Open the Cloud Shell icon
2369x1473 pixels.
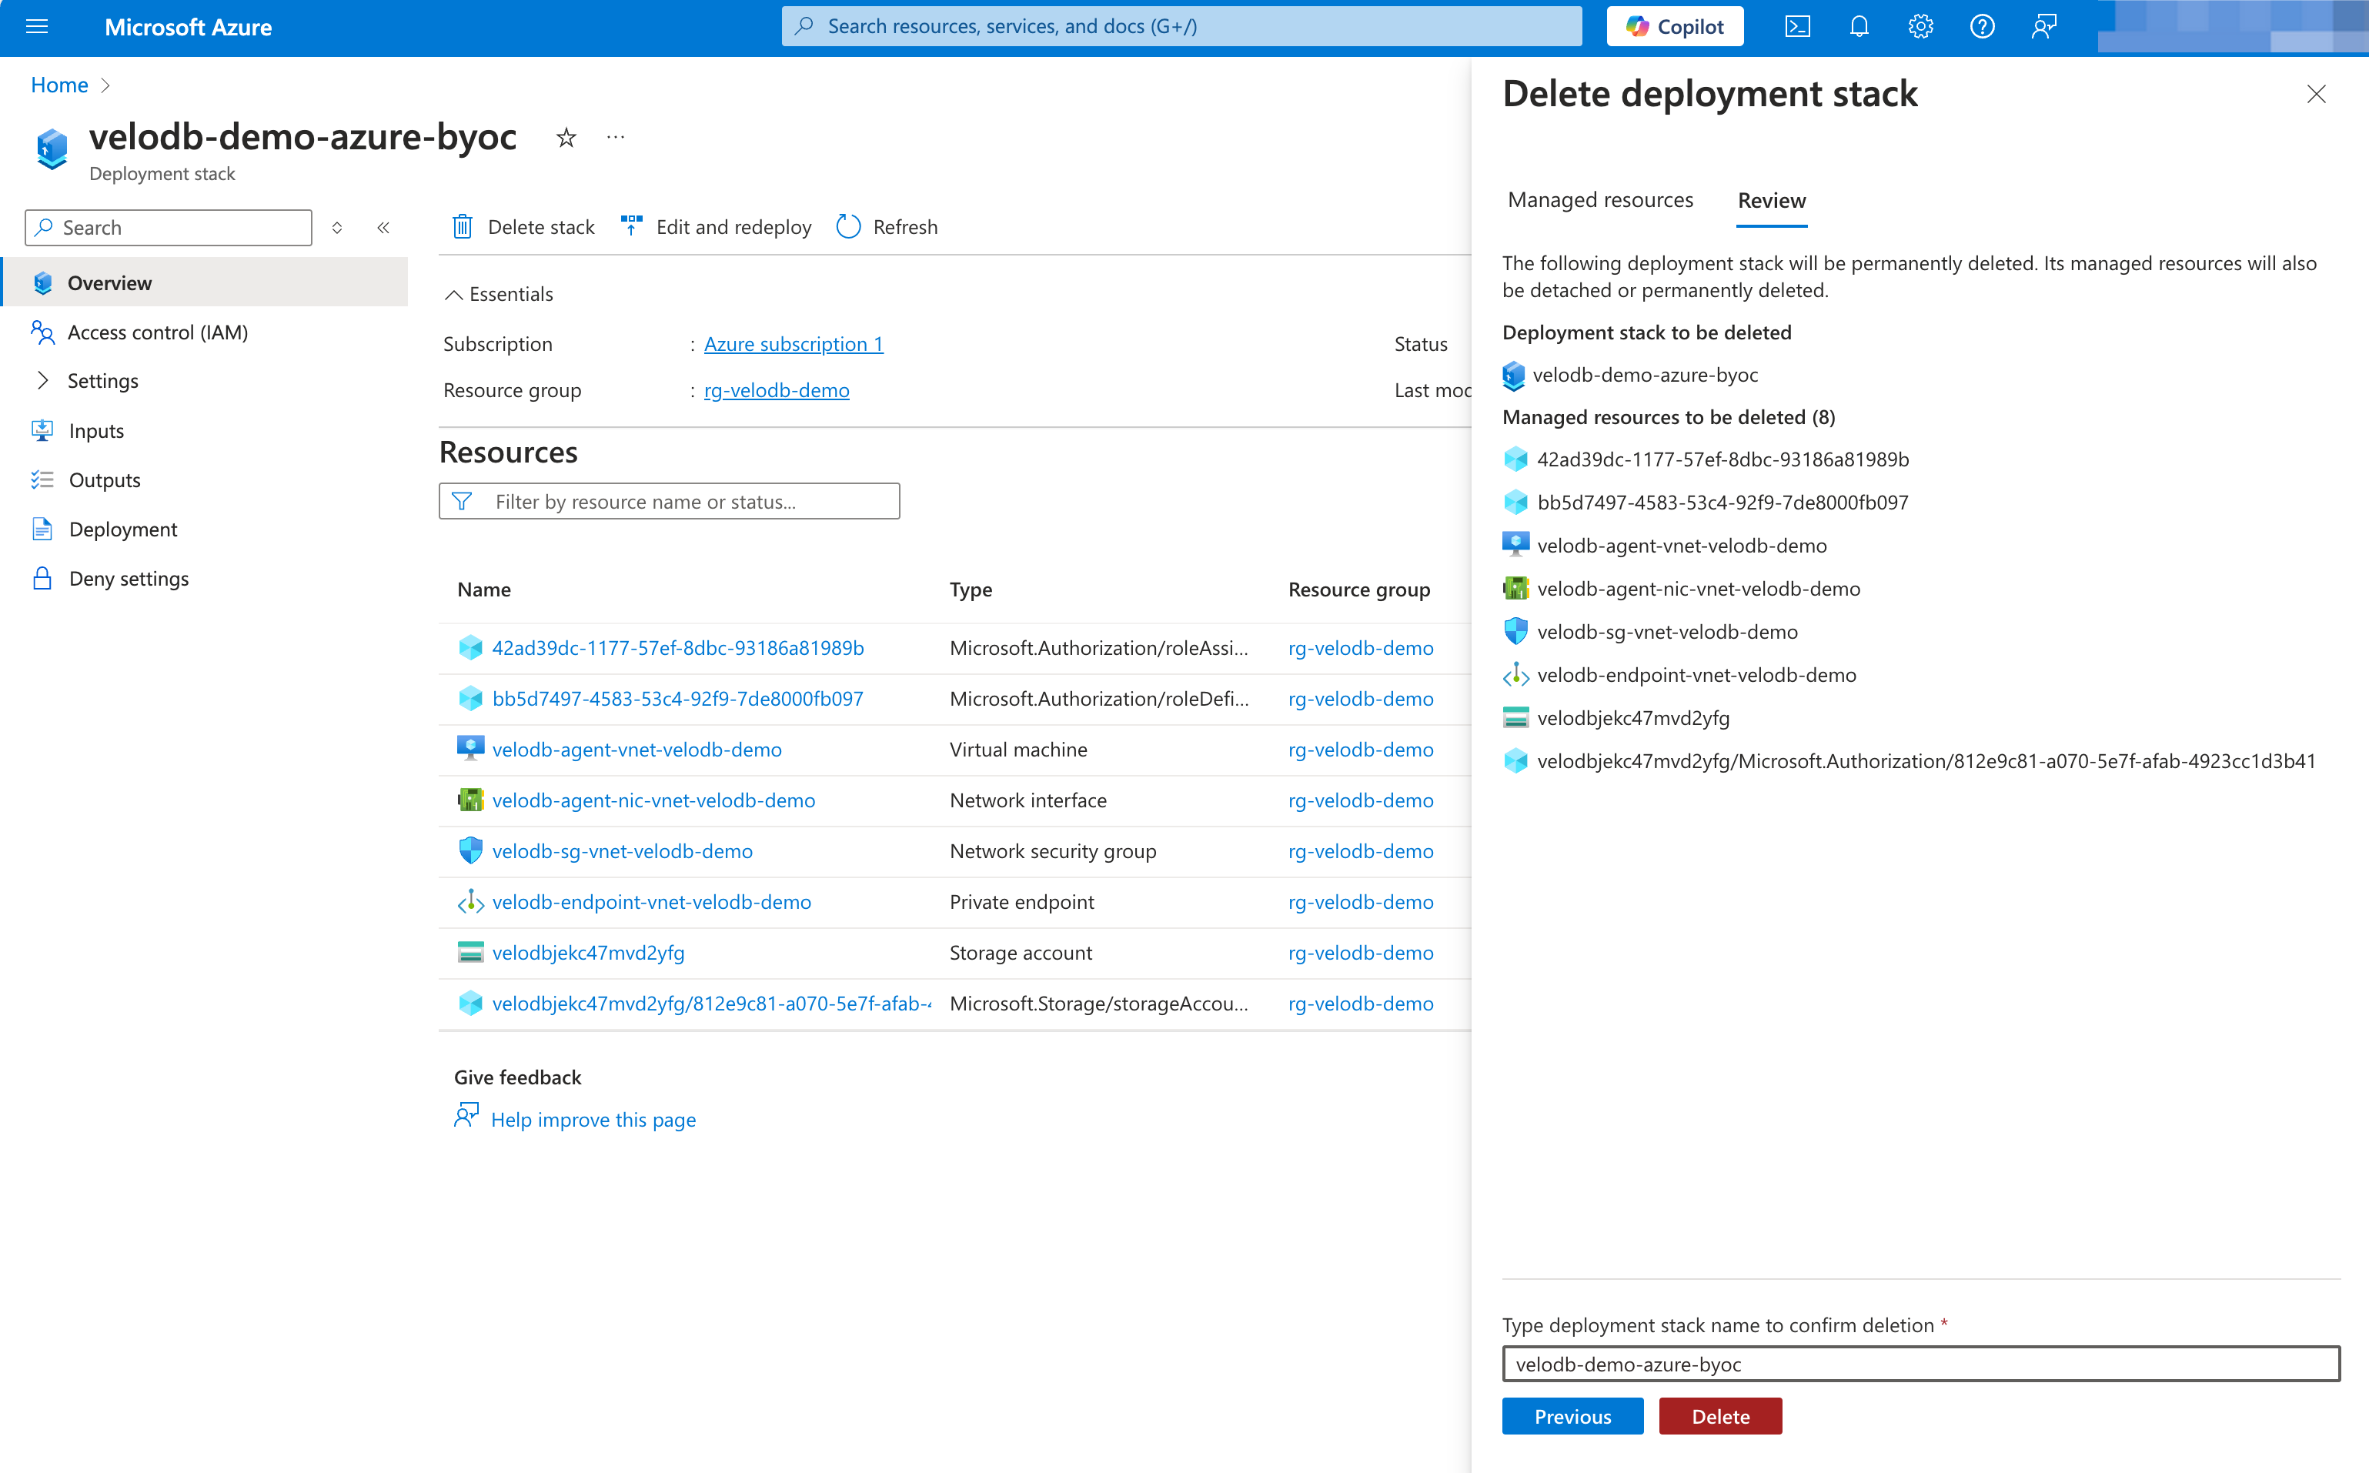1797,26
